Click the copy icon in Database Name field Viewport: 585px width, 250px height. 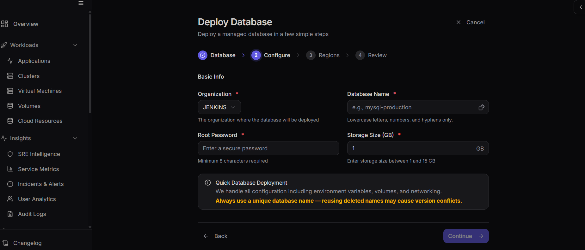point(481,107)
